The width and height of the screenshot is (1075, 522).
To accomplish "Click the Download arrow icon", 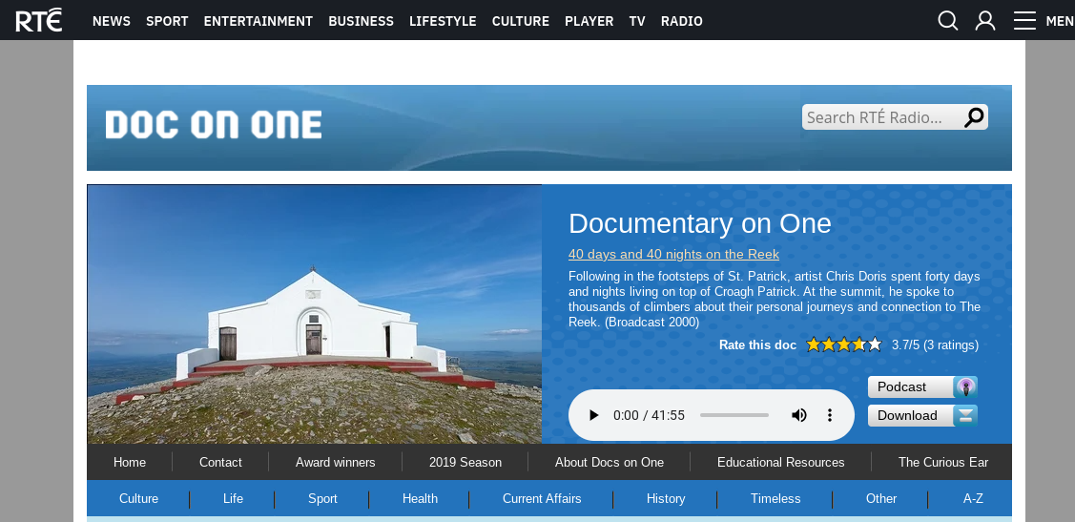I will point(965,416).
